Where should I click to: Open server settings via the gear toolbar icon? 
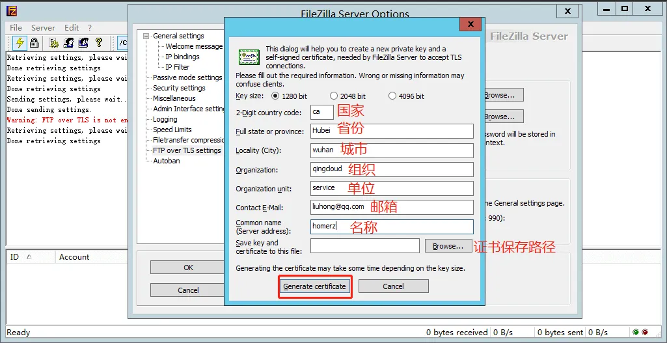point(54,42)
